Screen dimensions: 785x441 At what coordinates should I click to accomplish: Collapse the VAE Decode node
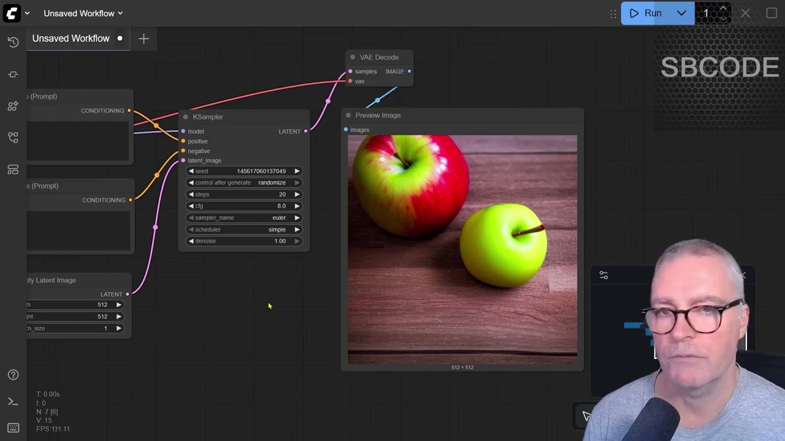click(353, 57)
